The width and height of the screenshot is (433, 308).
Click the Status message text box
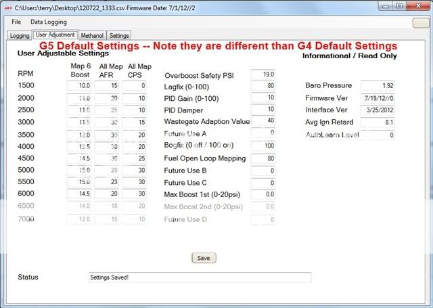point(200,277)
